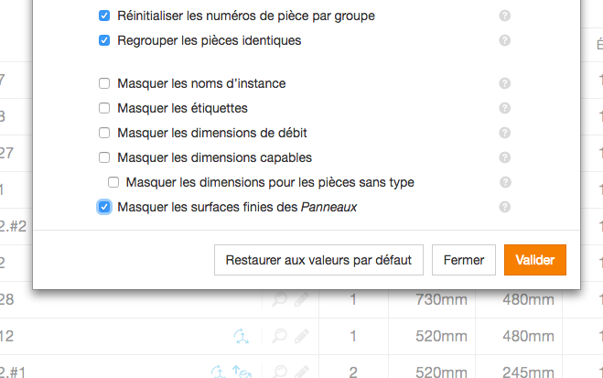Uncheck Réinitialiser les numéros de pièce par groupe
Screen dimensions: 603x378
[x=104, y=16]
